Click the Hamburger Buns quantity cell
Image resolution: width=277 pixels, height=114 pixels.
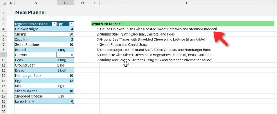tap(65, 76)
